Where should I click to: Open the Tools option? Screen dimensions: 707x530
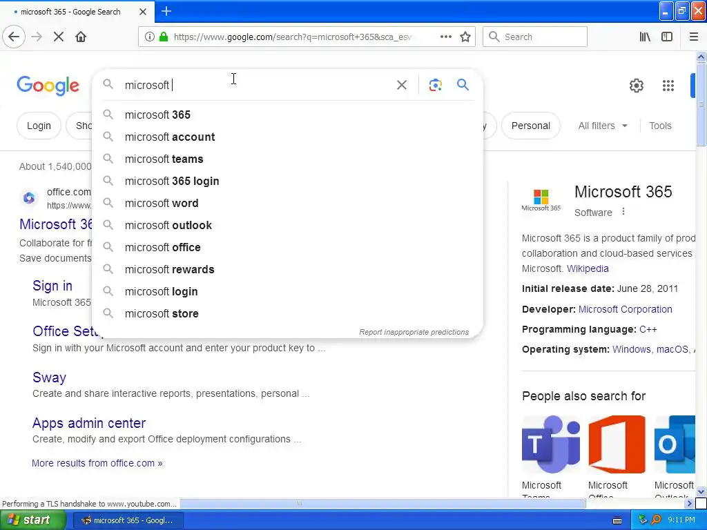(x=659, y=126)
